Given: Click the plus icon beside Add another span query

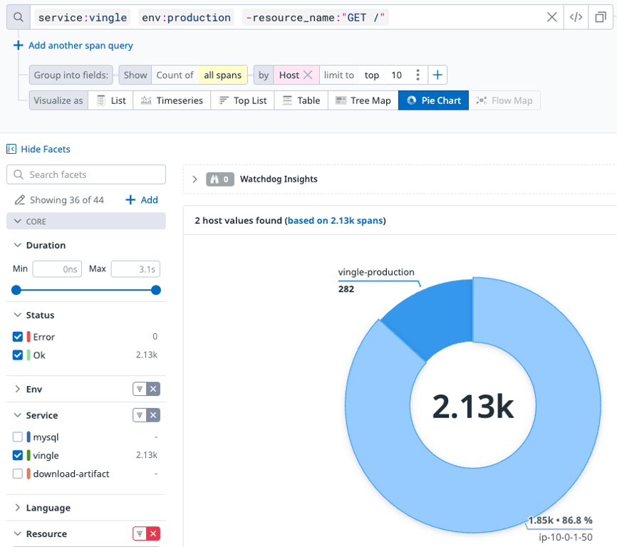Looking at the screenshot, I should pos(18,45).
